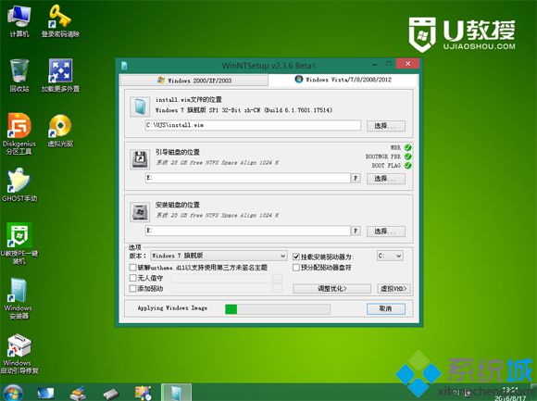537x401 pixels.
Task: Toggle 挂载安装驱动器为 checkbox
Action: click(296, 257)
